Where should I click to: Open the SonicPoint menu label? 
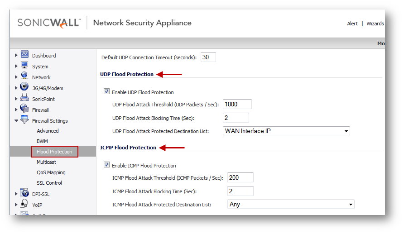[43, 99]
